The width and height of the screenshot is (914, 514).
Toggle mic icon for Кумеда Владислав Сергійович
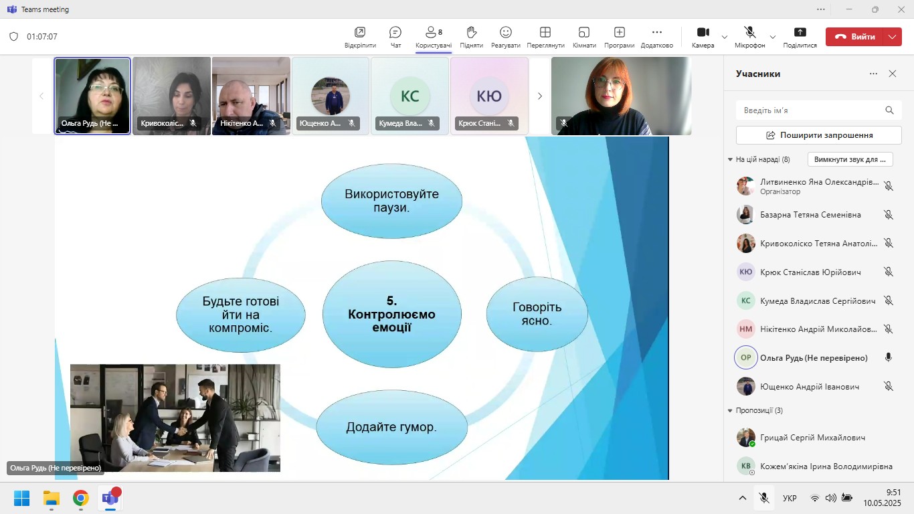click(889, 301)
